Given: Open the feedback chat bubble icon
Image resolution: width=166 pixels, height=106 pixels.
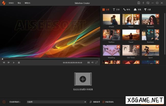Looking at the screenshot, I should tap(148, 3).
